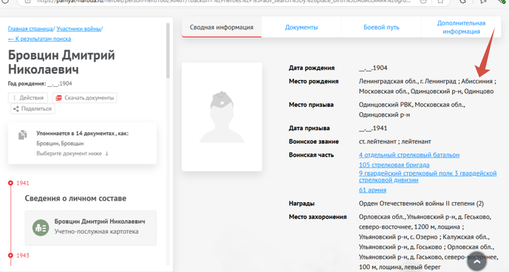Expand Выберите документ ниже arrow

click(x=107, y=153)
